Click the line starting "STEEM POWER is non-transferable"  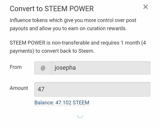[x=78, y=43]
